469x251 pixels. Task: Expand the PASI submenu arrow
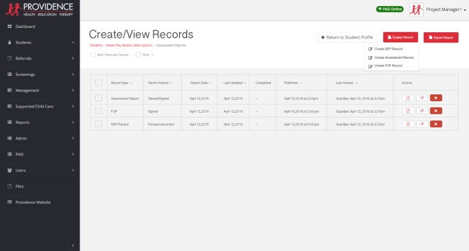tap(73, 155)
